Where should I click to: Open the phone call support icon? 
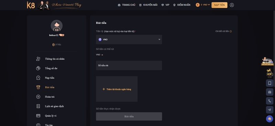(269, 101)
